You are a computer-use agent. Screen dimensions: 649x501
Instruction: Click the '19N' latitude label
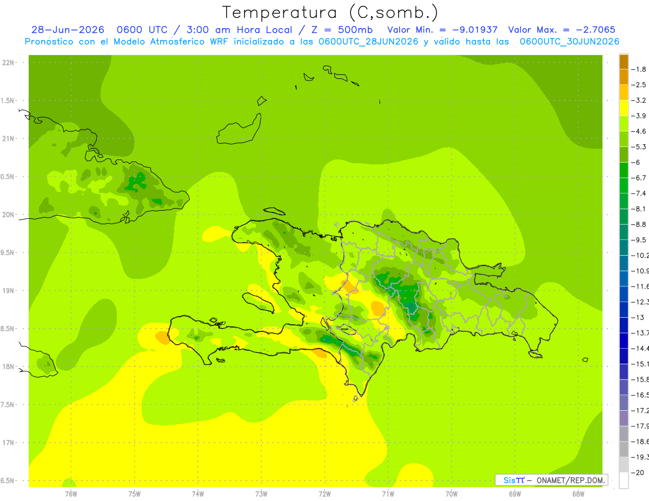[9, 291]
